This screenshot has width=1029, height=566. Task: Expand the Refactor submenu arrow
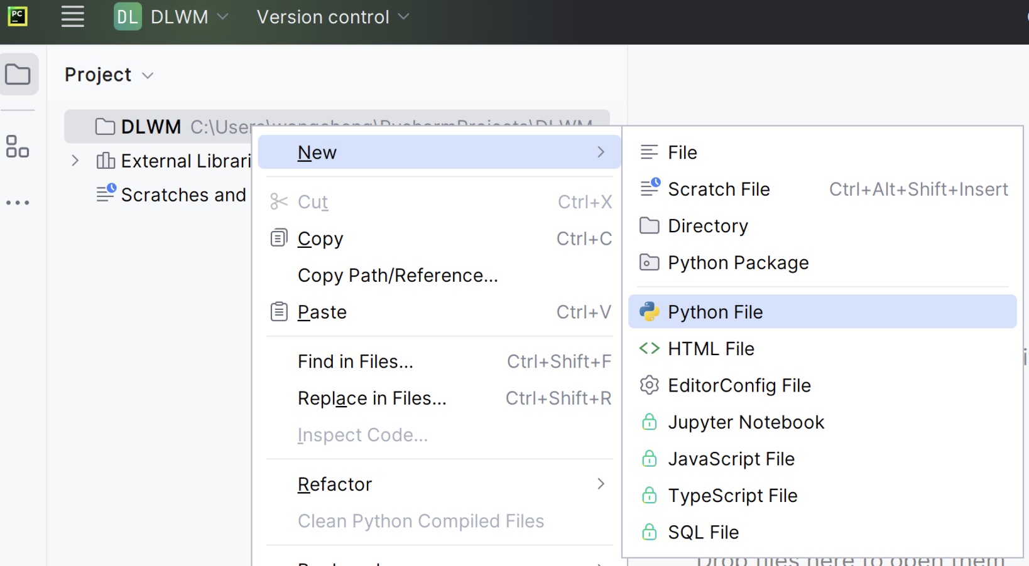(601, 484)
